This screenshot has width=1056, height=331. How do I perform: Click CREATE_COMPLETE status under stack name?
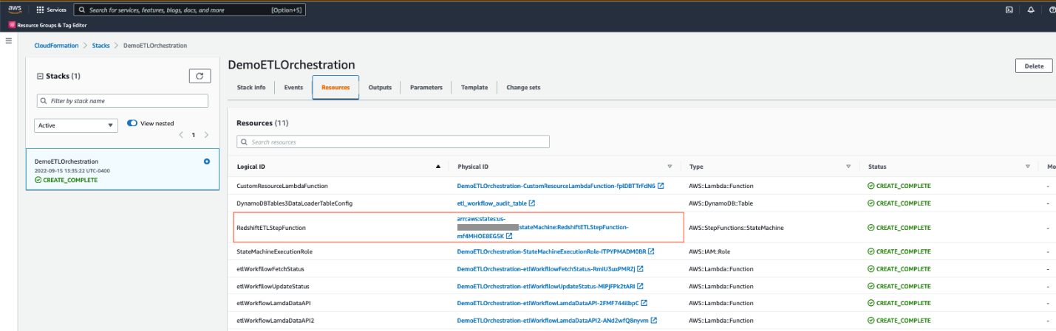coord(67,180)
